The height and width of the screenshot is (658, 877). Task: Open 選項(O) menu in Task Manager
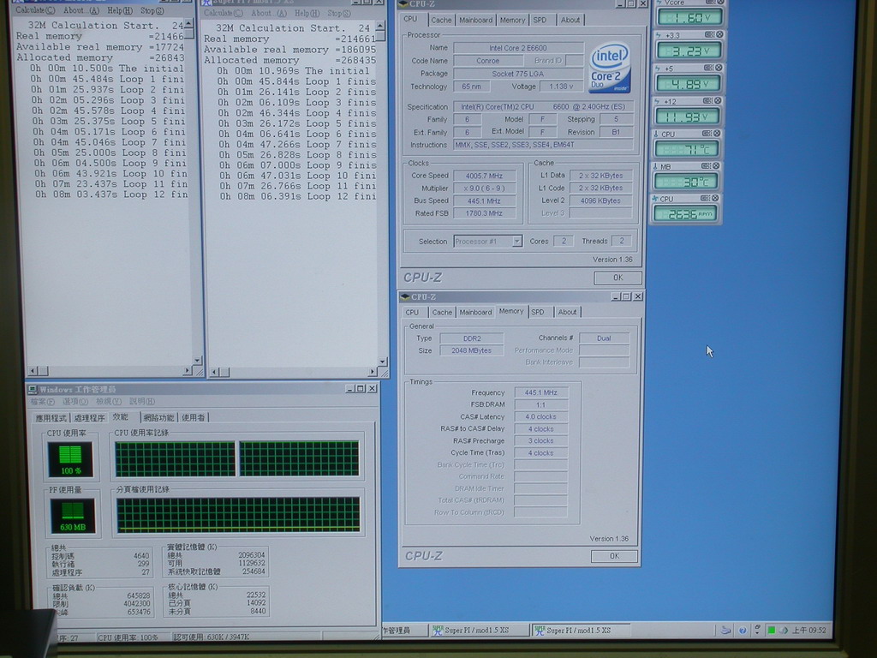[75, 402]
